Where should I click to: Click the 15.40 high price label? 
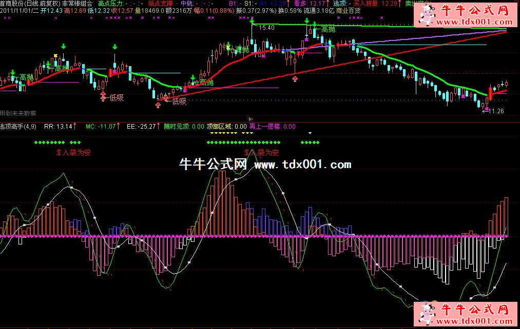[x=267, y=27]
